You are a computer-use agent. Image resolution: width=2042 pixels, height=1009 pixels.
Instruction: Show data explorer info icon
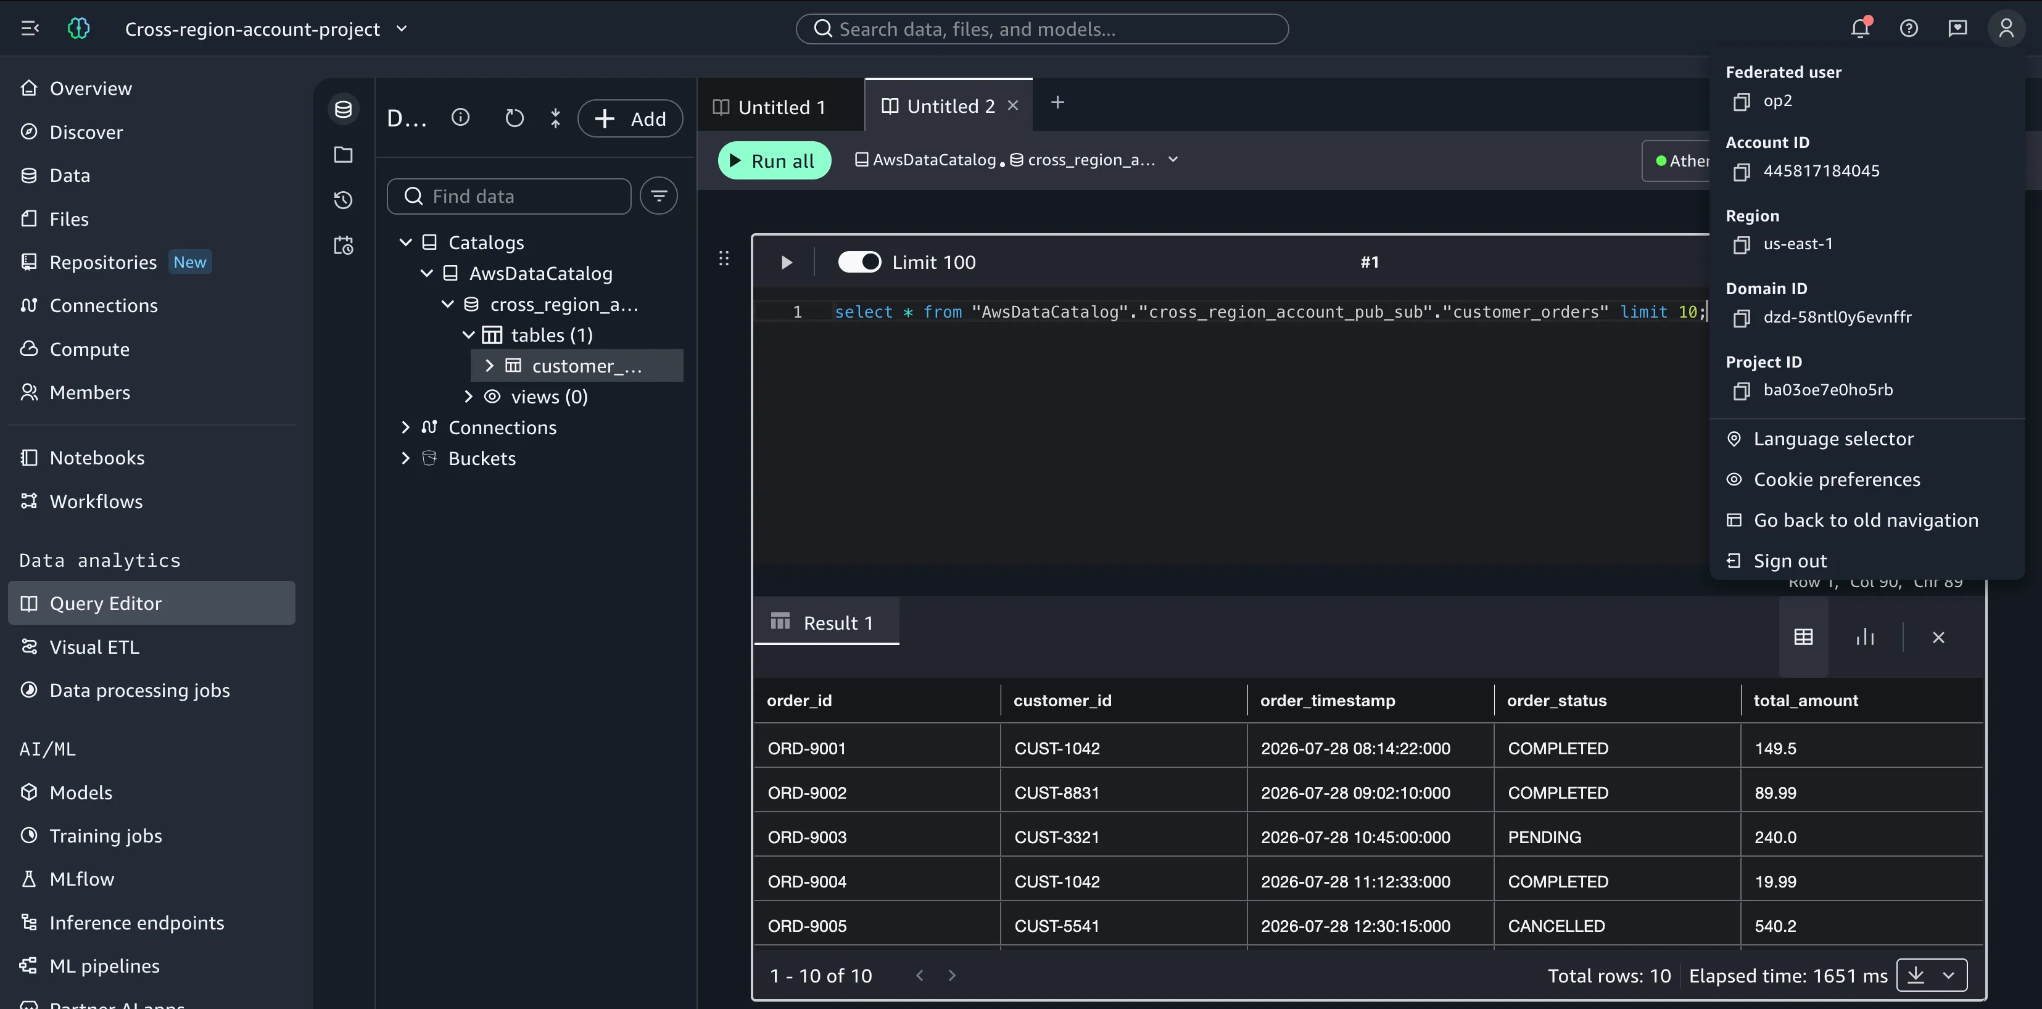[461, 118]
